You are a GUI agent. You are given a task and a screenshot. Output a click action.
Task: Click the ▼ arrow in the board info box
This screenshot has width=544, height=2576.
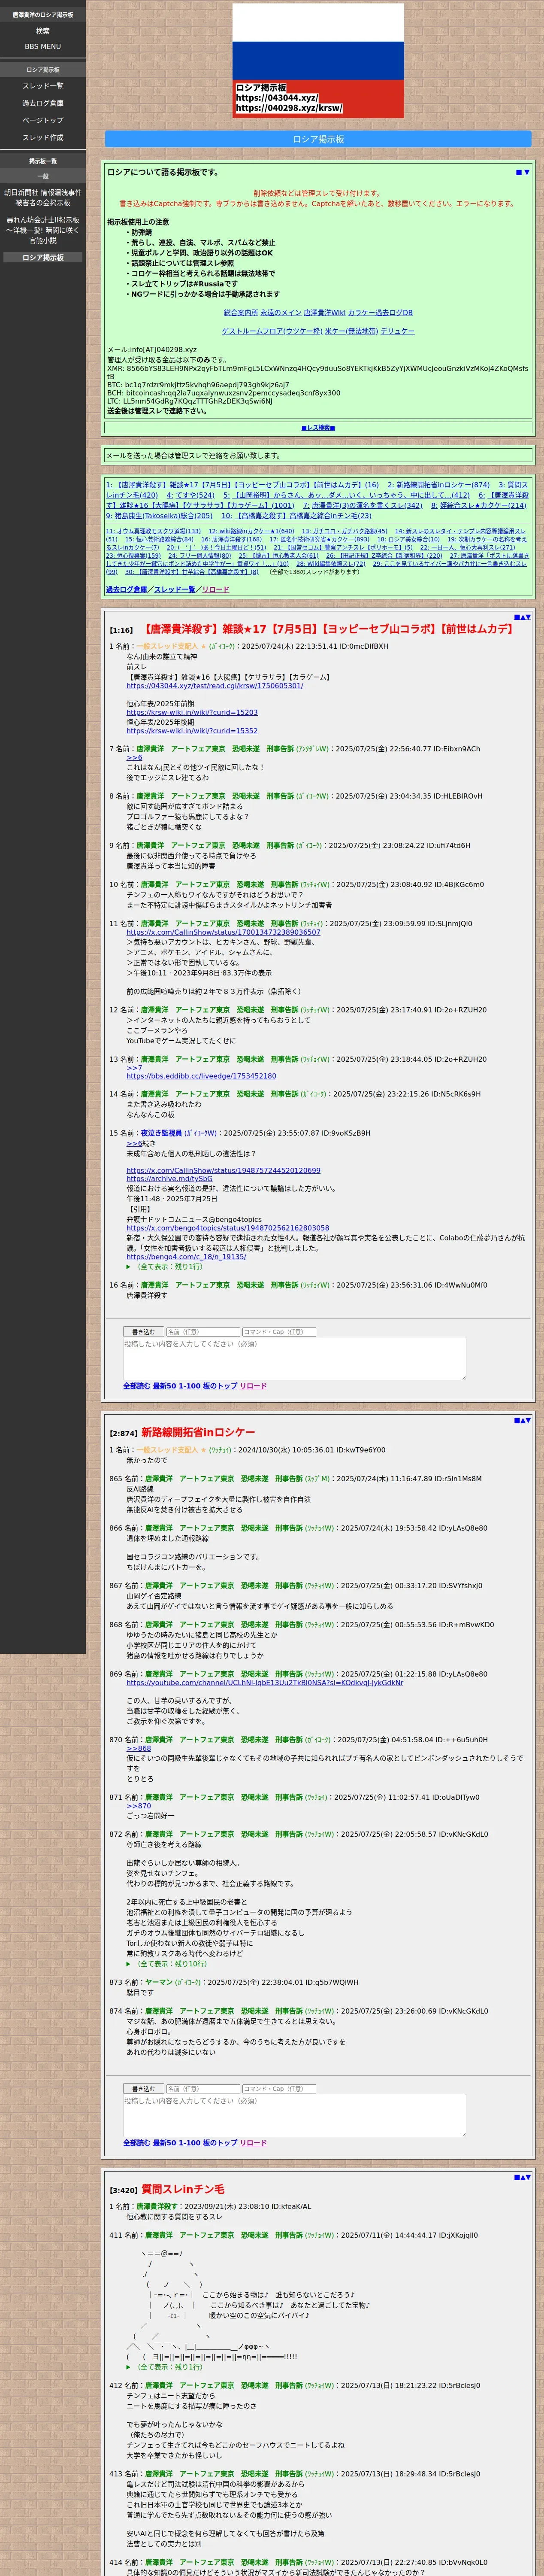click(527, 172)
